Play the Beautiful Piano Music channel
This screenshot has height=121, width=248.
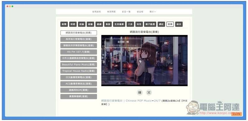pyautogui.click(x=79, y=65)
